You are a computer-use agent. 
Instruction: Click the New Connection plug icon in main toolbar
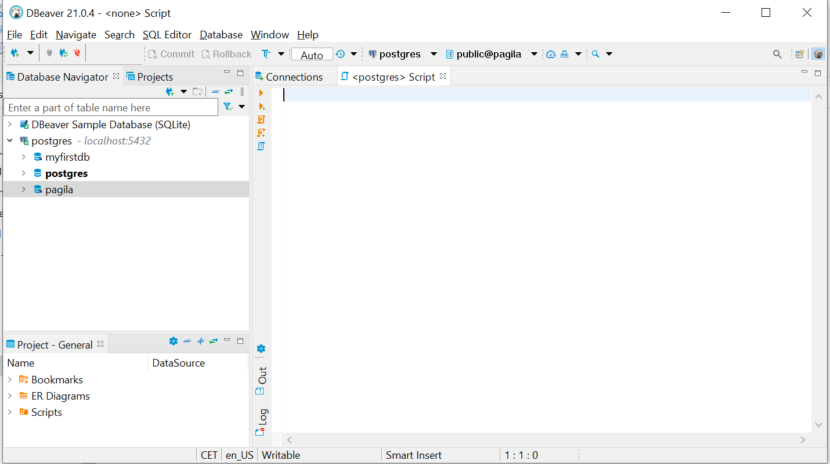(15, 53)
